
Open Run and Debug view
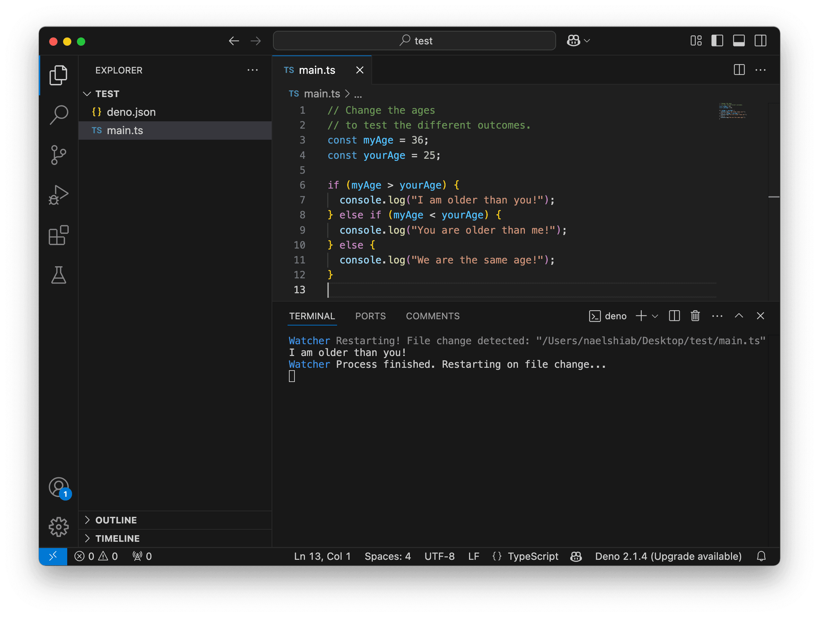coord(59,195)
